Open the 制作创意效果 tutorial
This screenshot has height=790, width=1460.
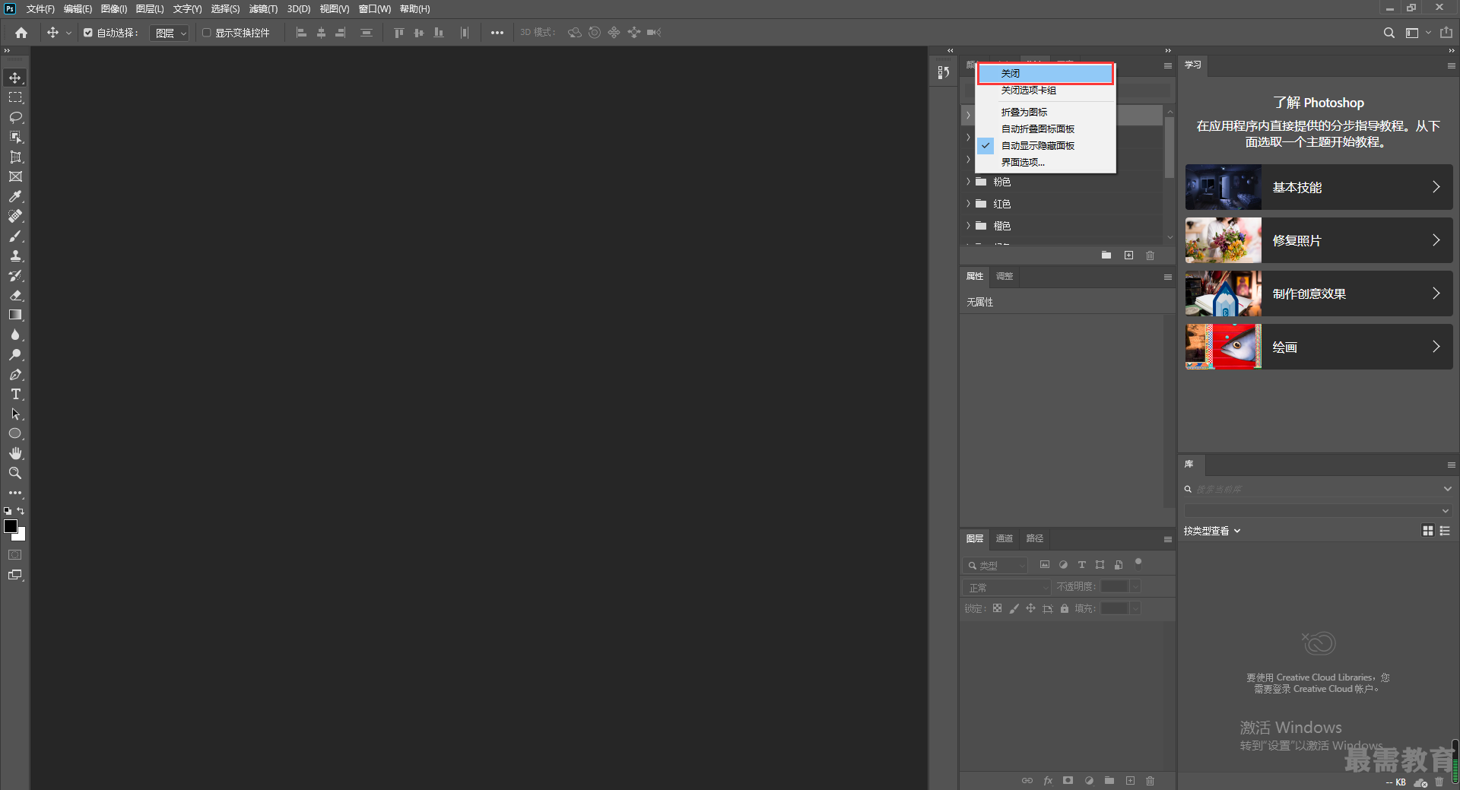point(1319,293)
